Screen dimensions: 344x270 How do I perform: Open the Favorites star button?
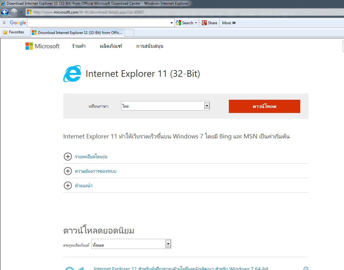pyautogui.click(x=14, y=32)
